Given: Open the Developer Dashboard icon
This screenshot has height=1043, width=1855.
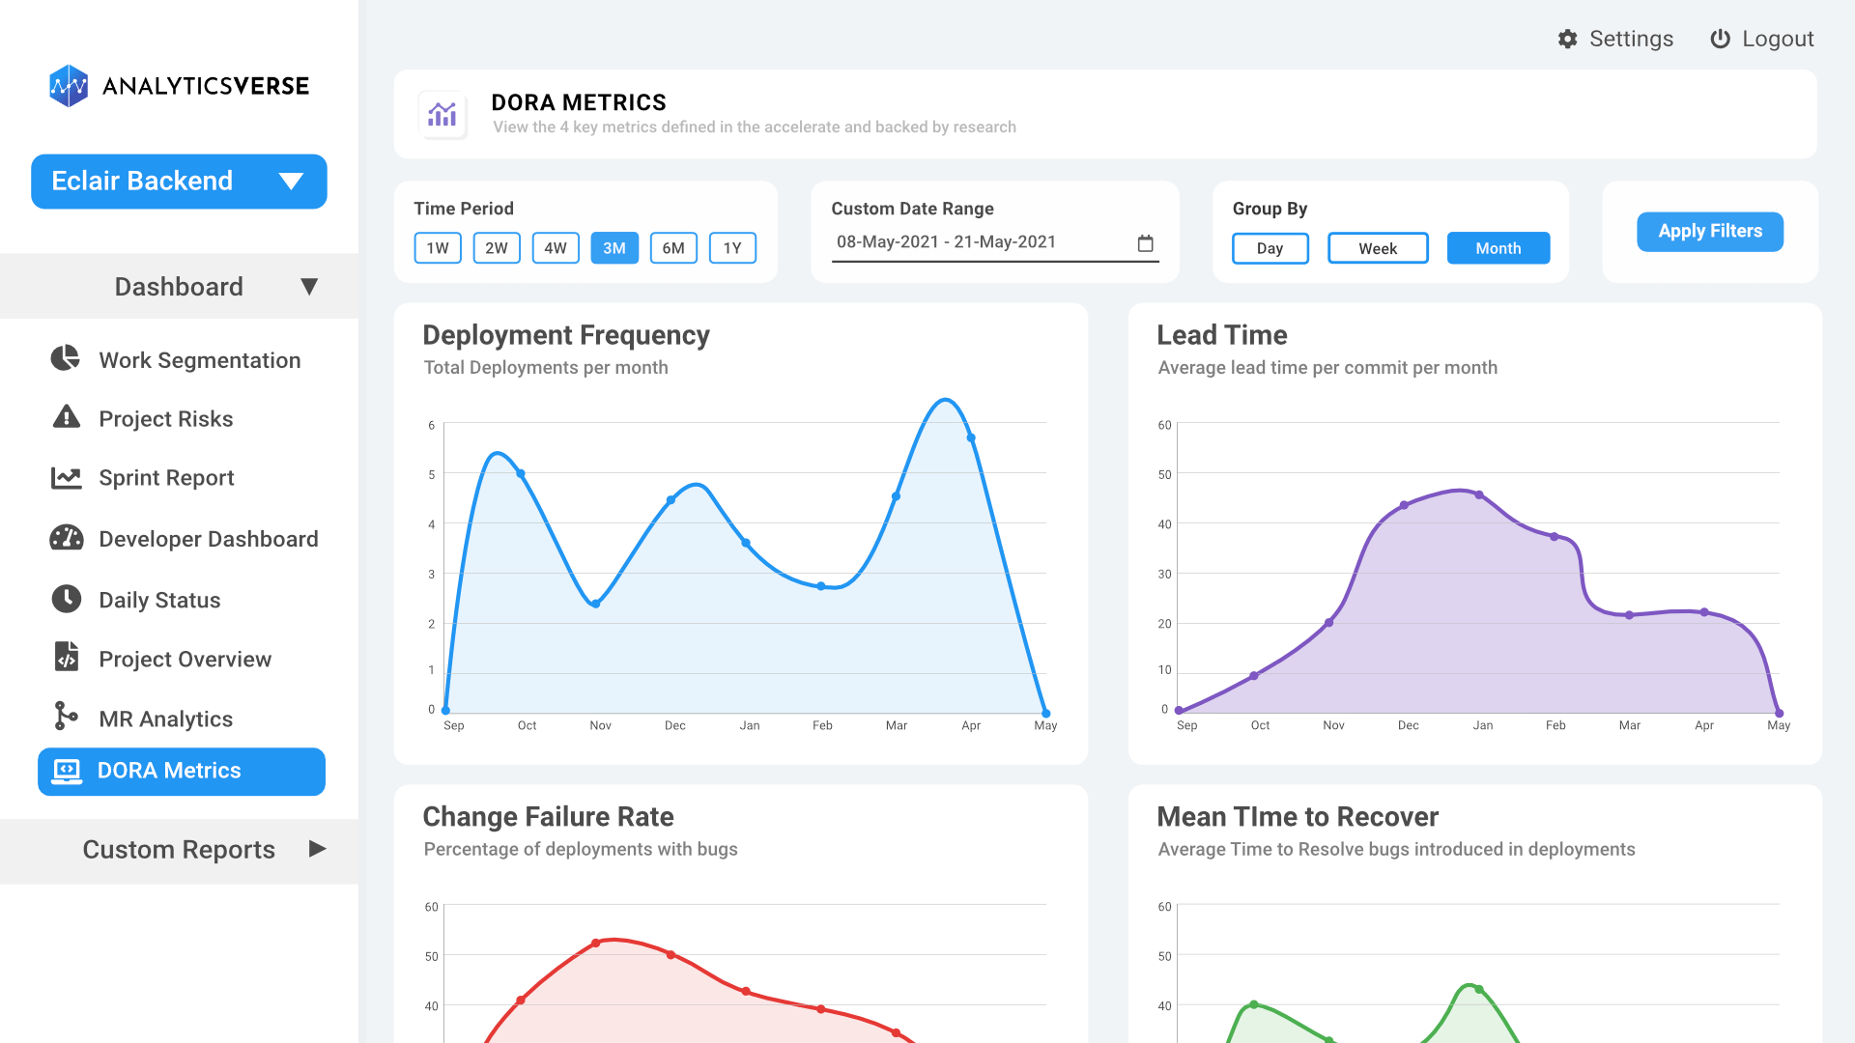Looking at the screenshot, I should 64,538.
